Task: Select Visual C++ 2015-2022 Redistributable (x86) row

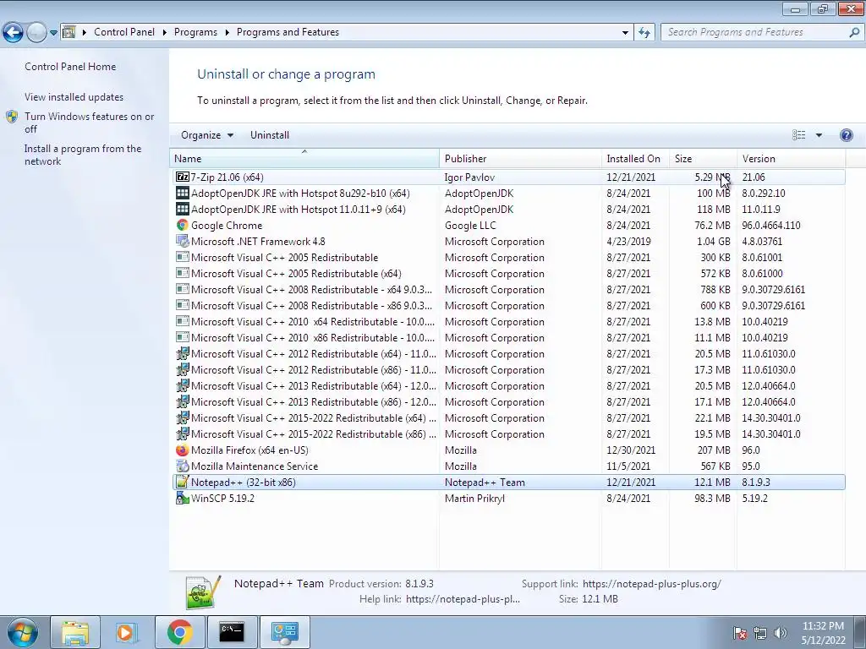Action: pyautogui.click(x=508, y=434)
